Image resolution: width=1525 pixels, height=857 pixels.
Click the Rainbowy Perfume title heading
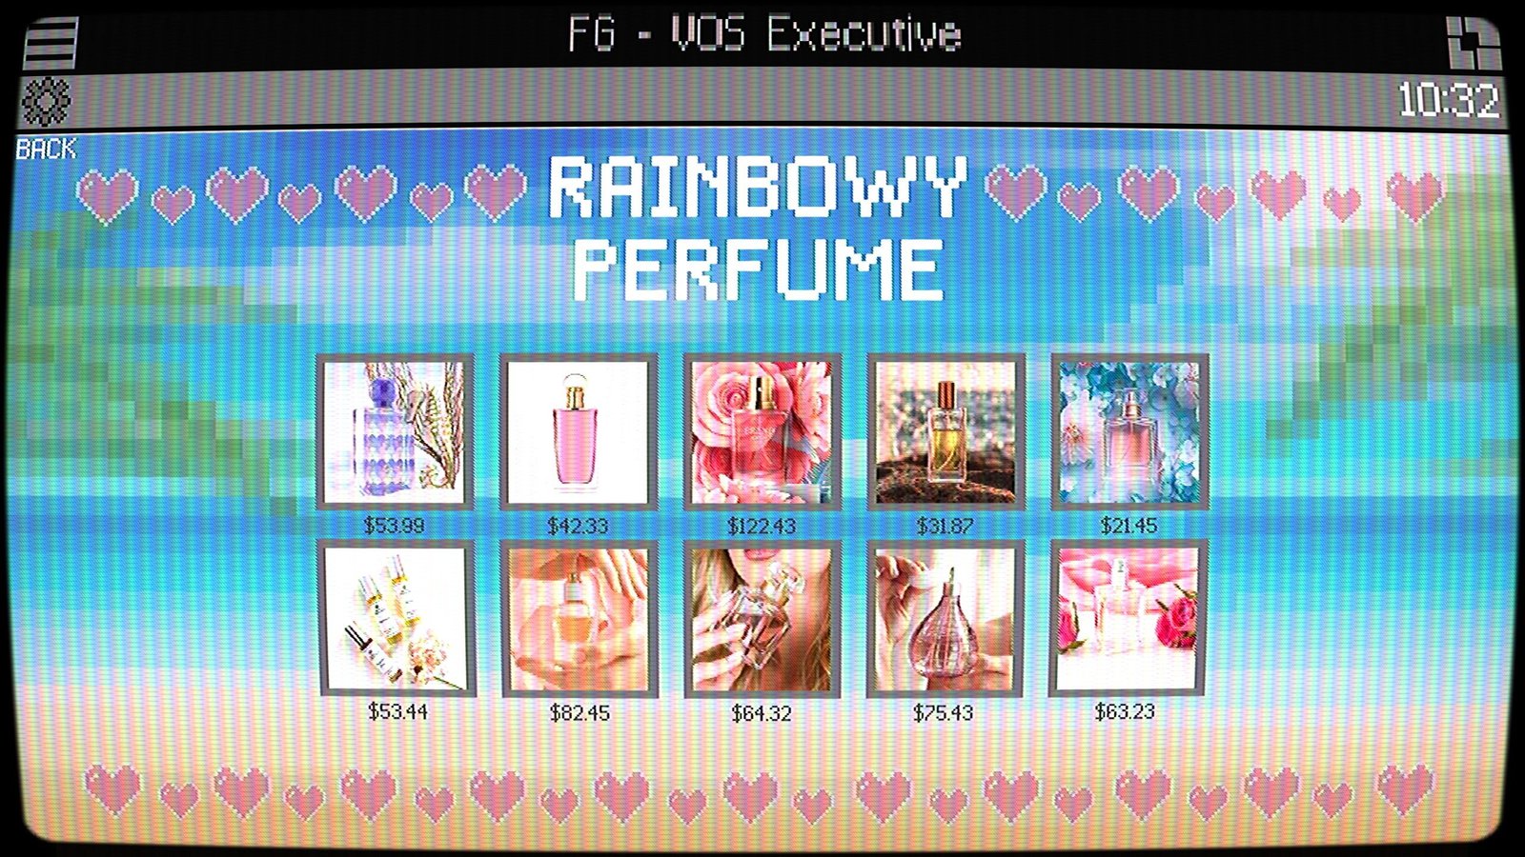[759, 229]
